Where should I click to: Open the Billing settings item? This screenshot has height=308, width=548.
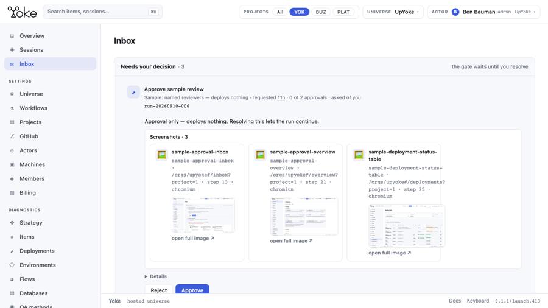pyautogui.click(x=27, y=192)
